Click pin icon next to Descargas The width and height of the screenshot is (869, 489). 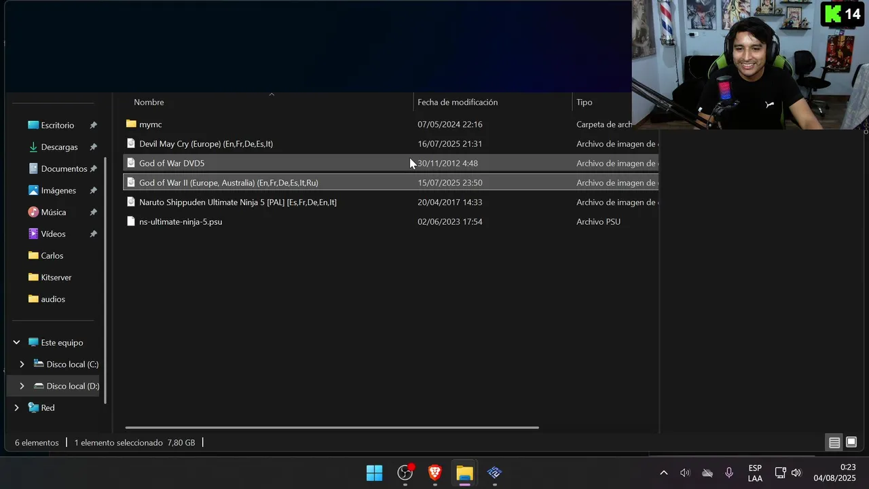[94, 147]
